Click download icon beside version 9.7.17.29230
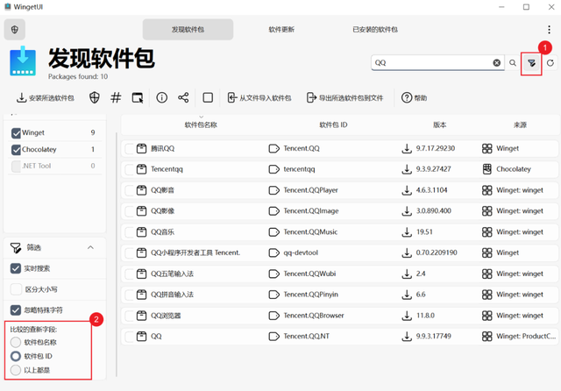 [407, 148]
